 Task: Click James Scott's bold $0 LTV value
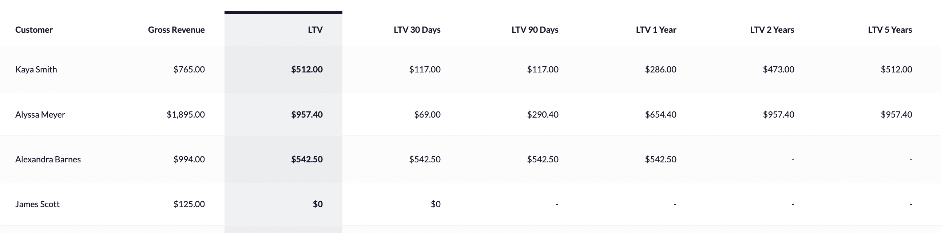point(318,204)
